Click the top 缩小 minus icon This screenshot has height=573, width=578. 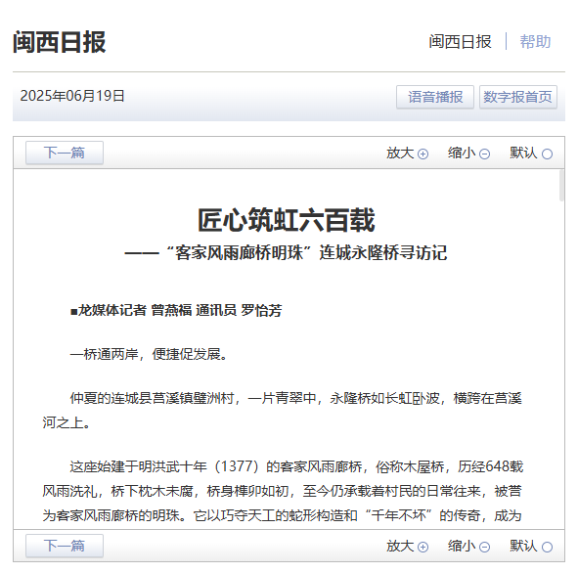tap(484, 154)
